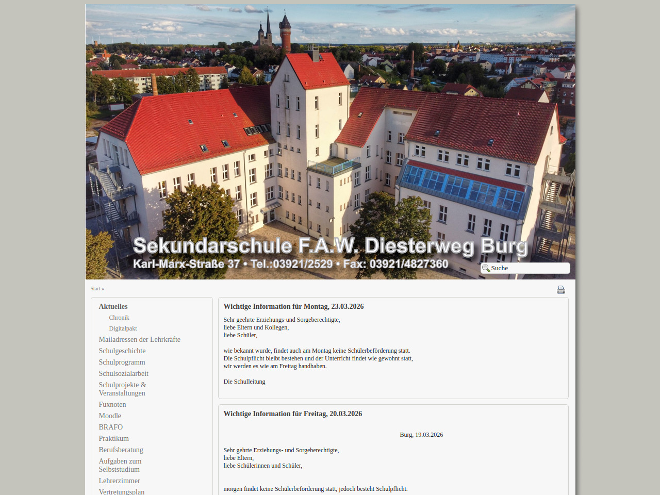Image resolution: width=660 pixels, height=495 pixels.
Task: Navigate to Schulprogramm
Action: click(x=122, y=362)
